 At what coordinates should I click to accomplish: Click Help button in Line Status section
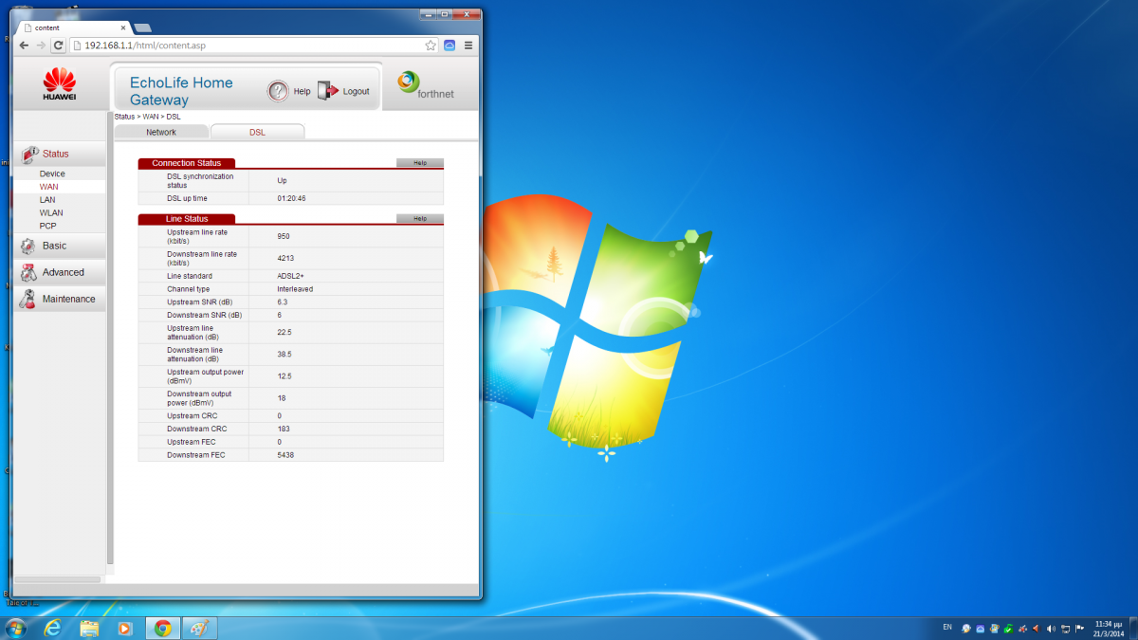[x=420, y=218]
